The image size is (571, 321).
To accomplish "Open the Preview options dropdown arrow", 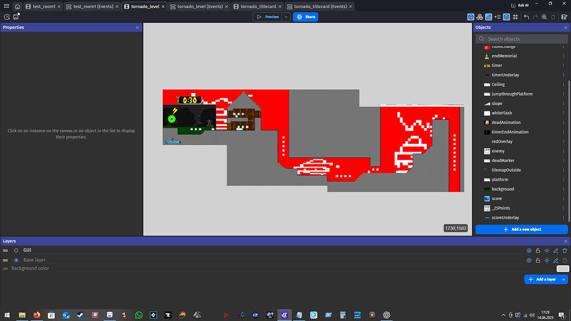I will point(285,17).
